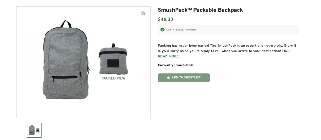Open the READ MORE description link
The image size is (321, 140).
pos(168,56)
